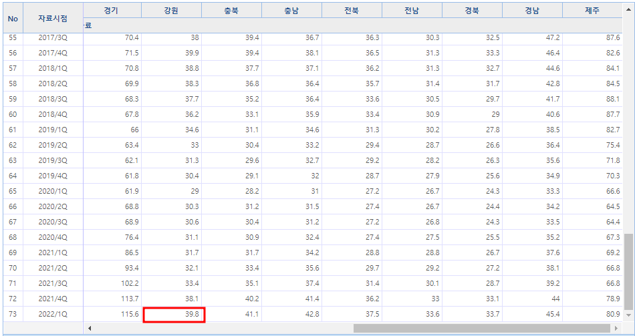Select the 전북 column header
This screenshot has width=635, height=336.
coord(352,11)
